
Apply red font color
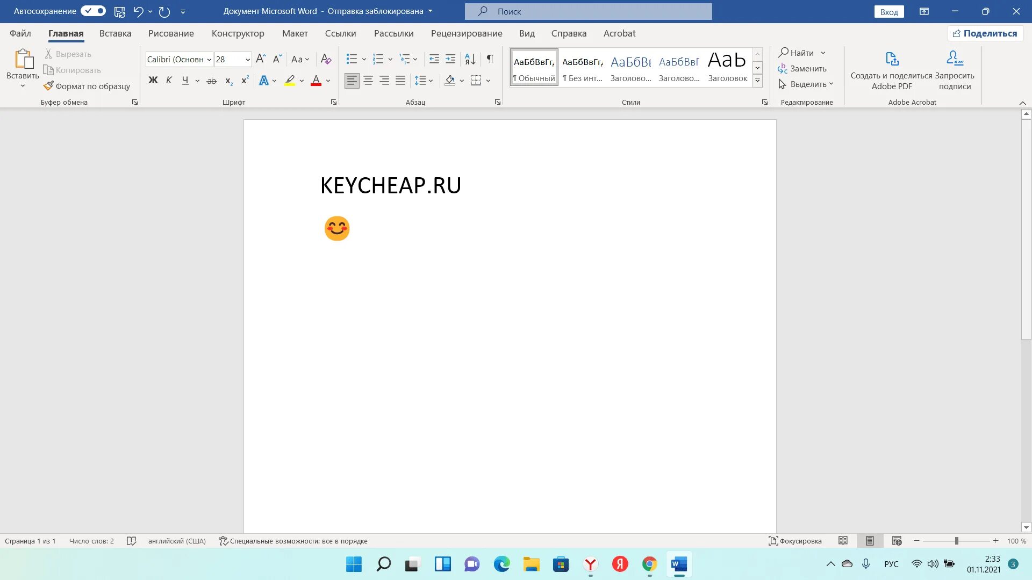coord(316,81)
